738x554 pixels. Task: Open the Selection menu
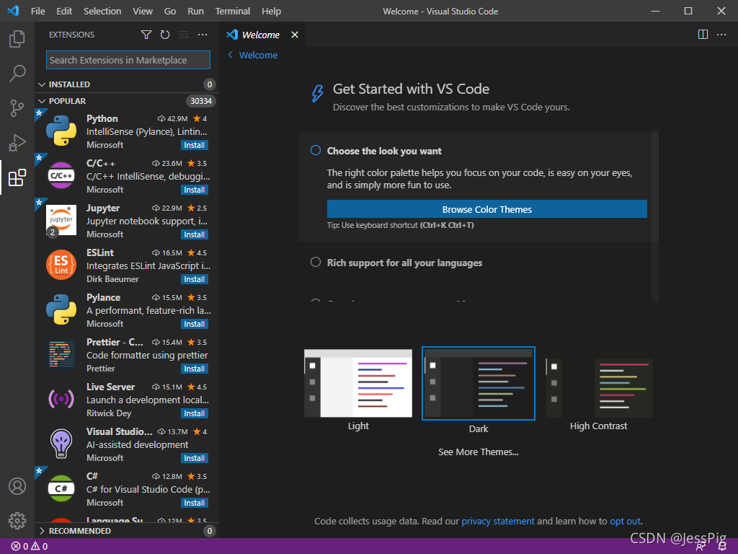tap(102, 11)
